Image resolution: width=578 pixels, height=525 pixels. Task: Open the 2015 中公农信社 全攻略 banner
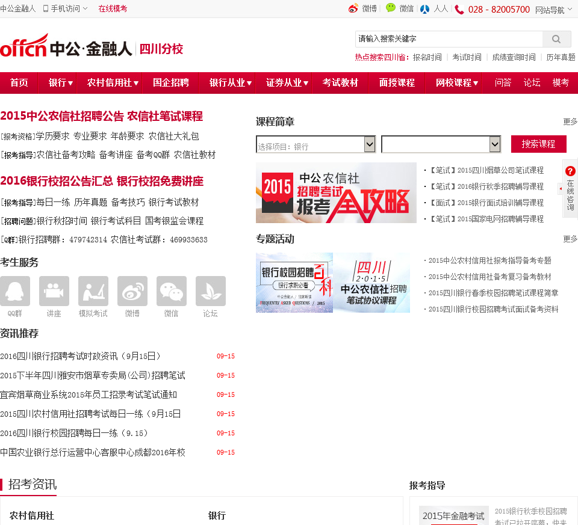click(336, 192)
